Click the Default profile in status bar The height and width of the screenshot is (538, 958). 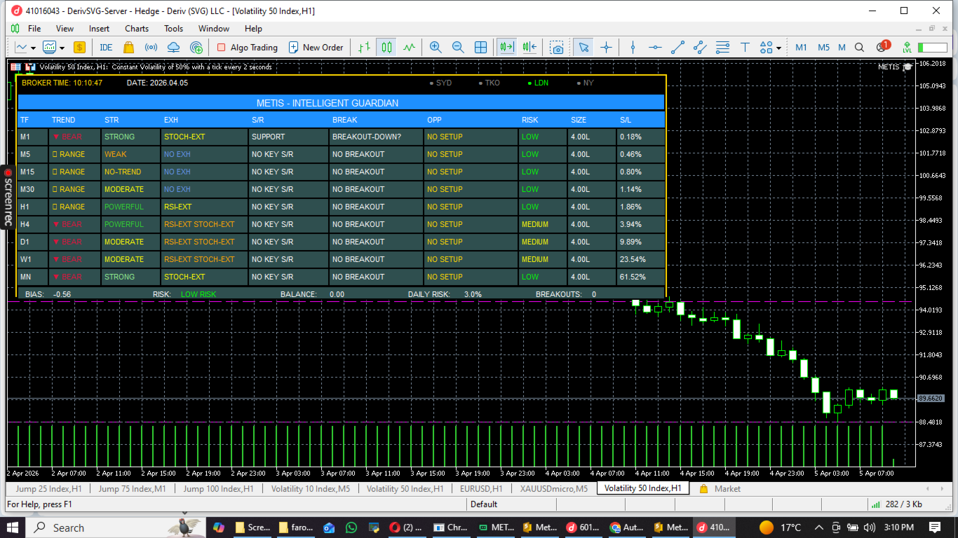(484, 504)
